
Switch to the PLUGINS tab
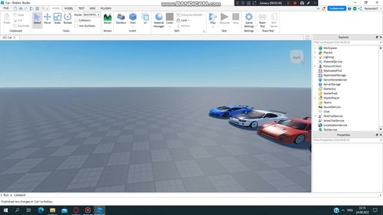click(x=106, y=8)
